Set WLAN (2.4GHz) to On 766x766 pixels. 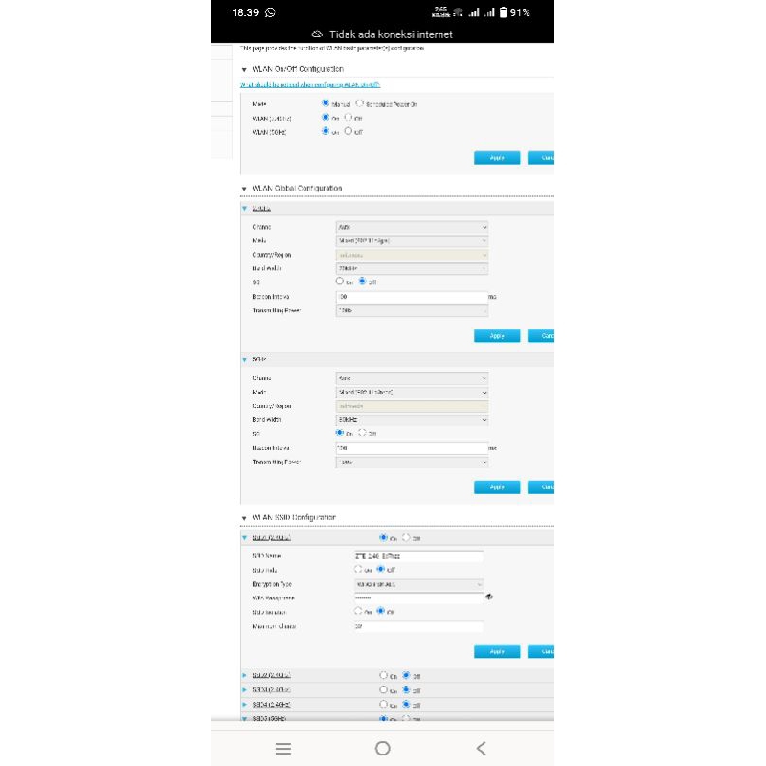326,117
